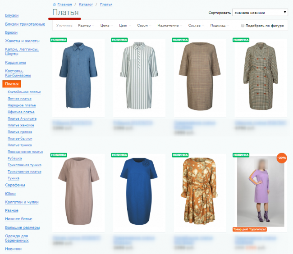Enable the 'Подобрать по фигуре' checkbox
The height and width of the screenshot is (254, 293).
coord(243,26)
